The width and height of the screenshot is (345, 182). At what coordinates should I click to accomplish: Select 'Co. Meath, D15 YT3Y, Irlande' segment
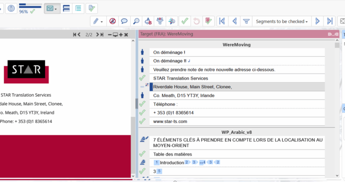click(237, 96)
